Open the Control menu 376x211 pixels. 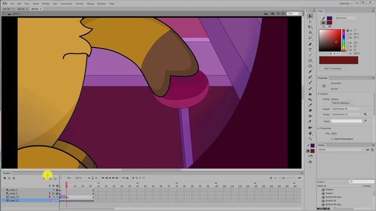[79, 4]
